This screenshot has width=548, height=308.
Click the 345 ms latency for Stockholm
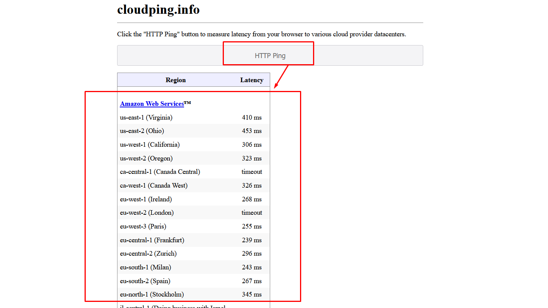252,294
